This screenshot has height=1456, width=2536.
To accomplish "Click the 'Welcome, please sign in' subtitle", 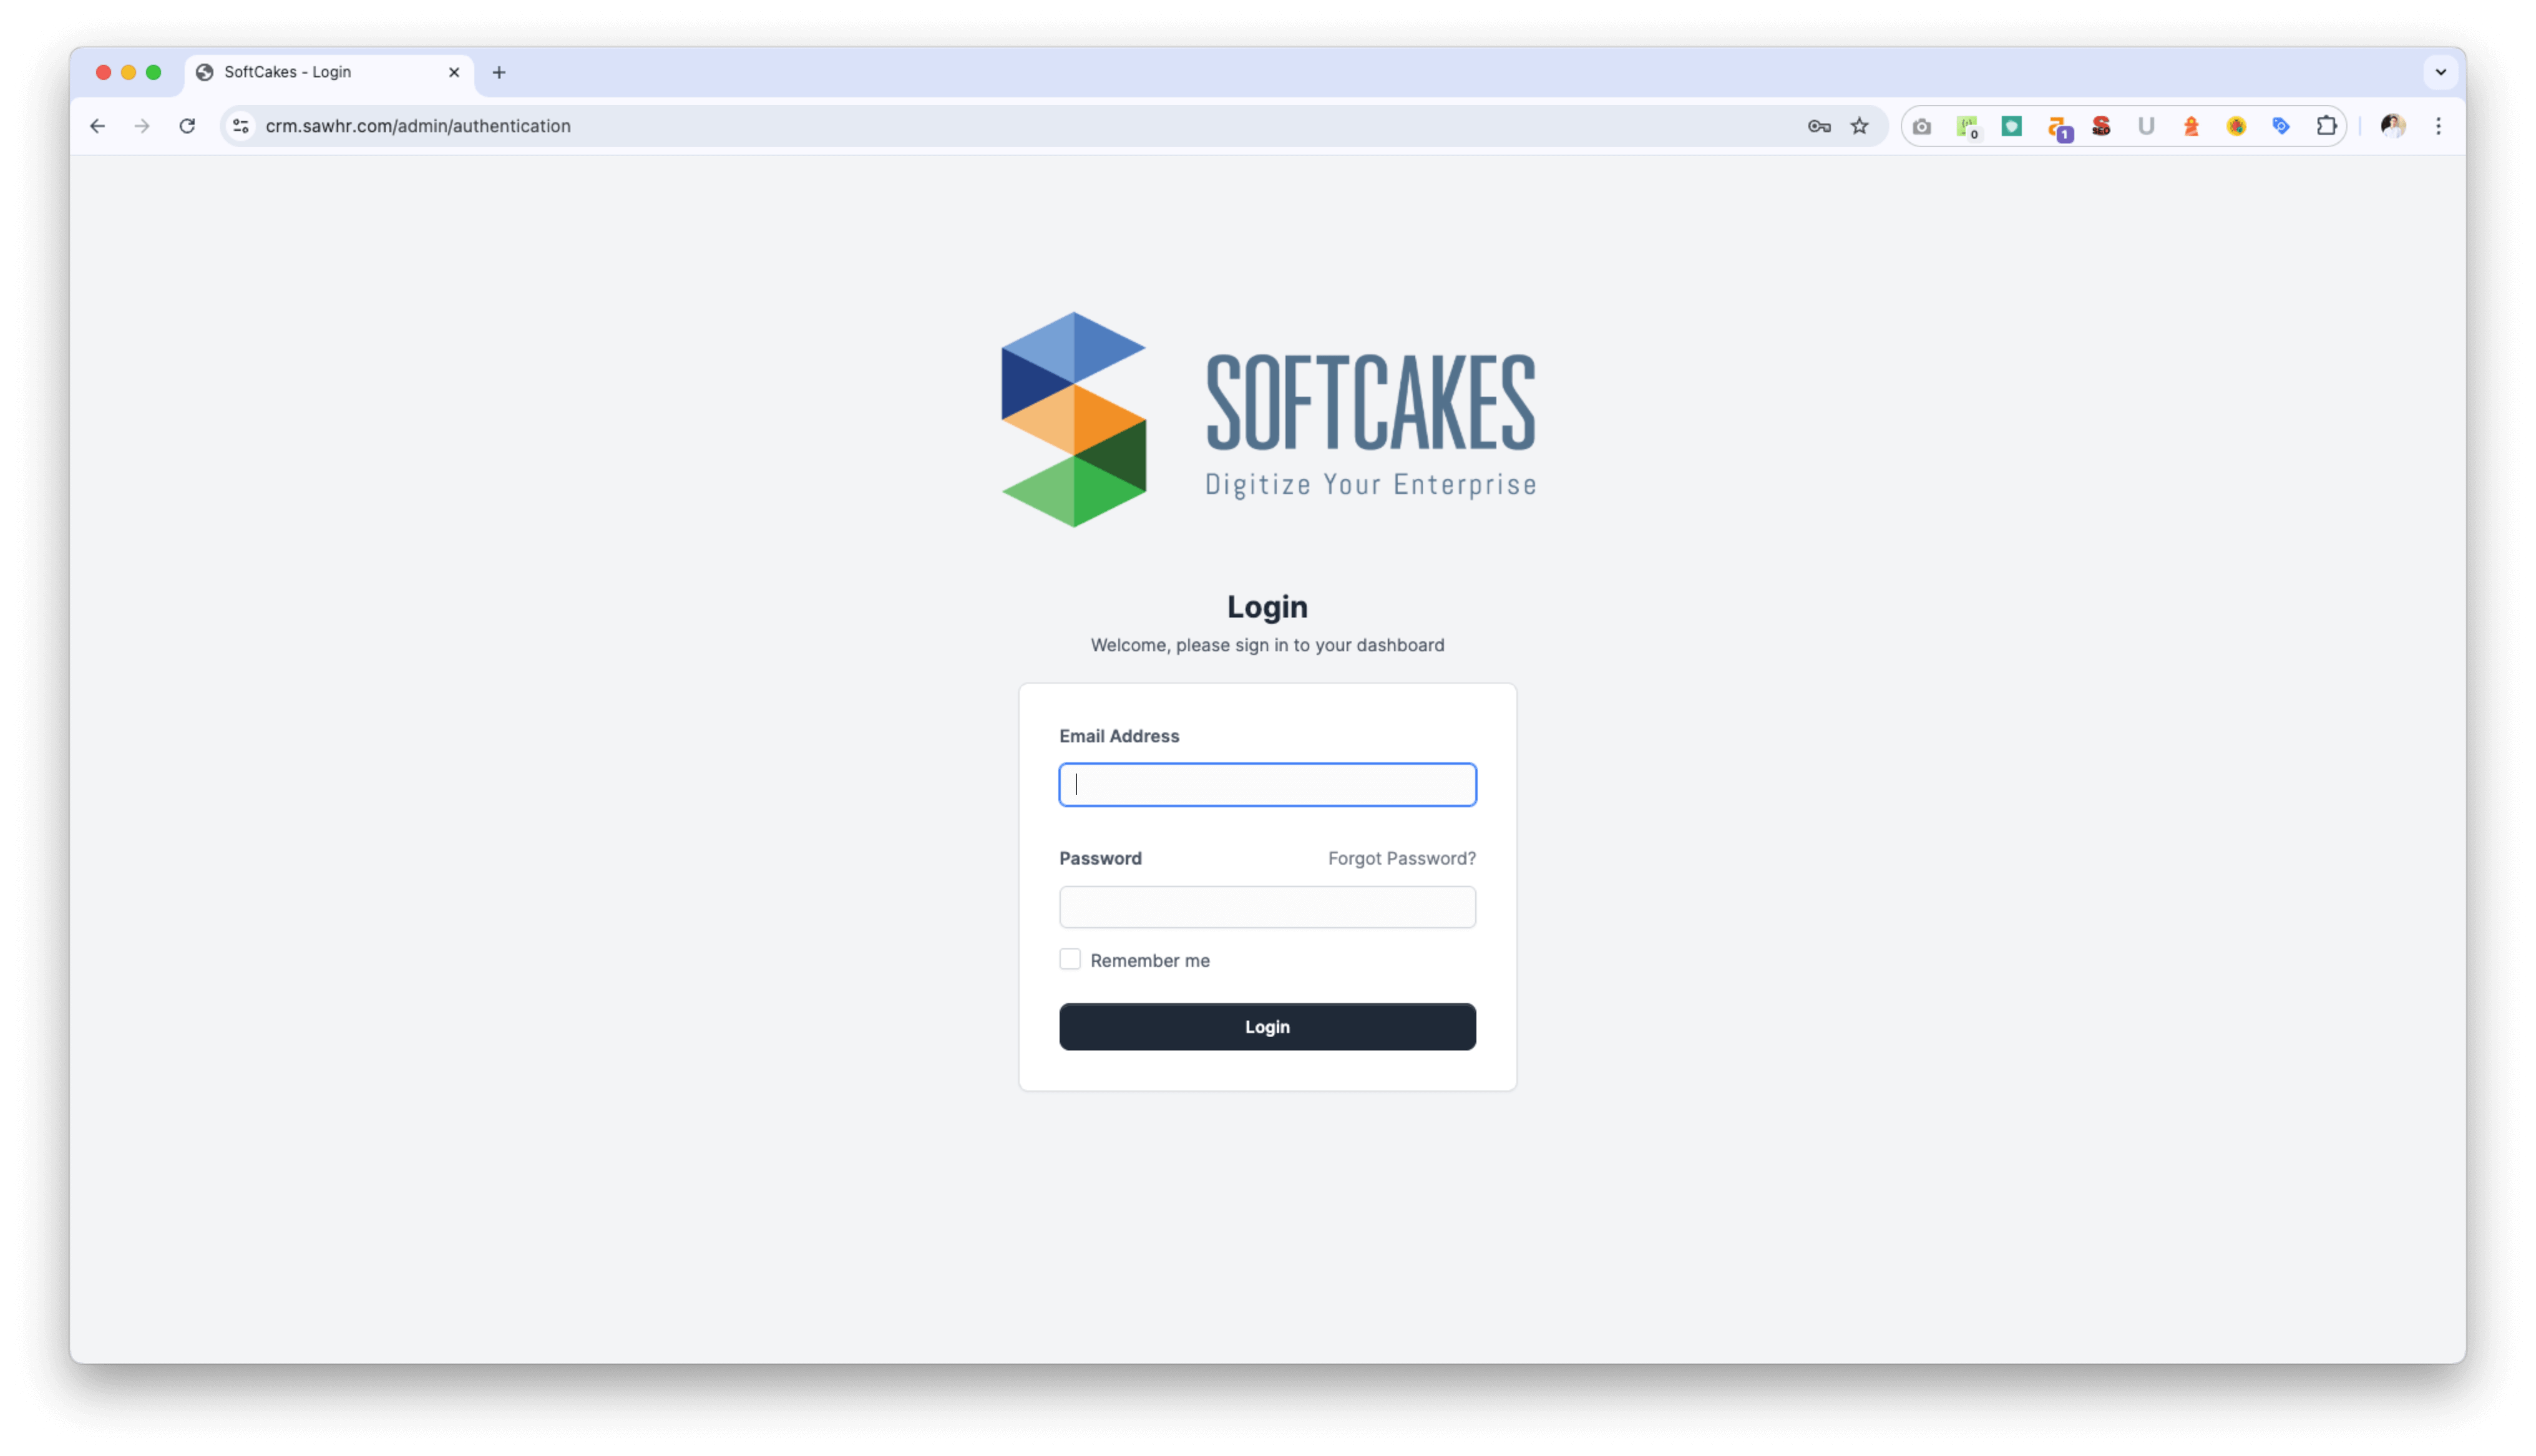I will click(1267, 645).
